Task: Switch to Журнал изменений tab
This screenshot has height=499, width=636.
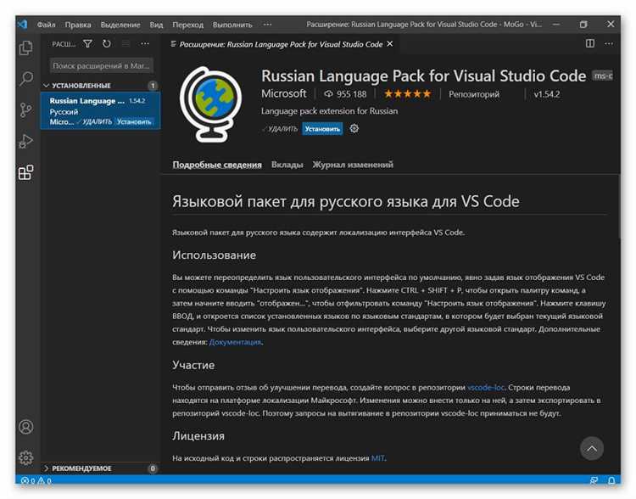Action: click(353, 165)
